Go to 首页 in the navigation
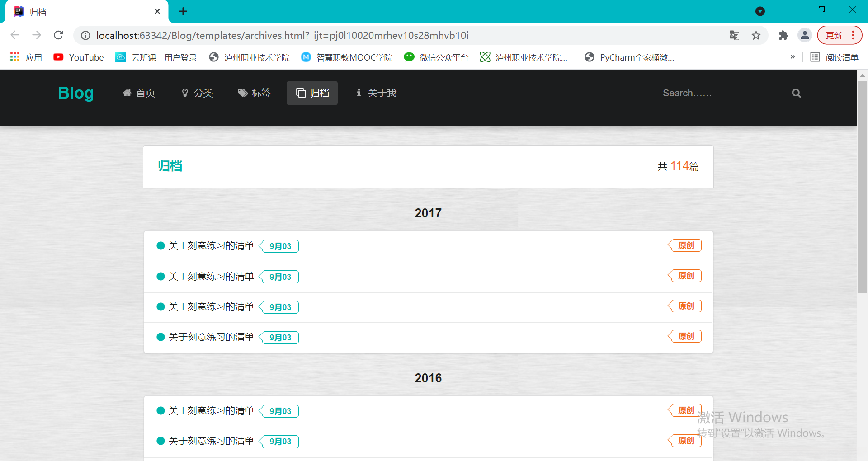Viewport: 868px width, 461px height. point(139,93)
